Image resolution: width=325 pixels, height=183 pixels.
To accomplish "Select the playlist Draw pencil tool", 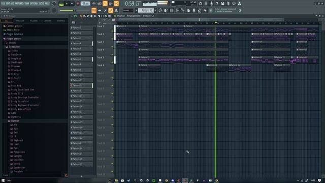I will click(81, 16).
